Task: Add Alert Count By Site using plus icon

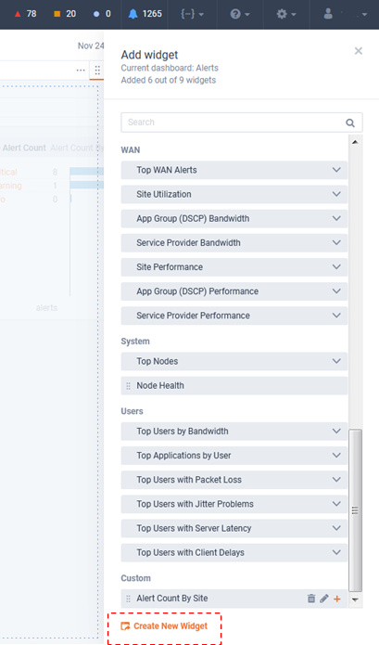Action: (337, 599)
